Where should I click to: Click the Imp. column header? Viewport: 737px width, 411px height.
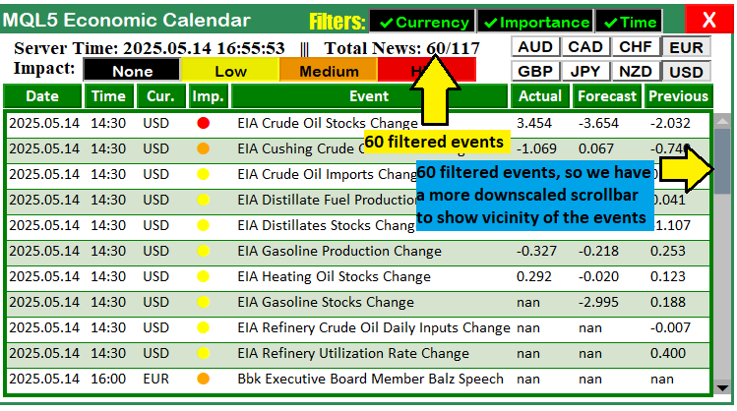pos(208,96)
